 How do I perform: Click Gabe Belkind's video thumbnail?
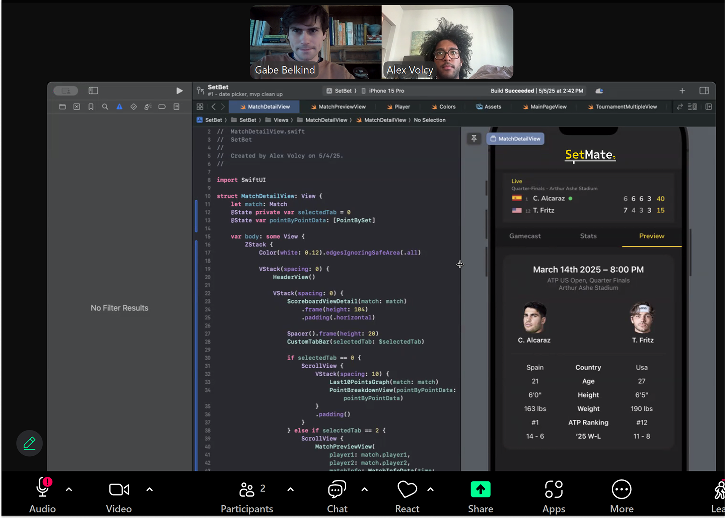pyautogui.click(x=316, y=42)
